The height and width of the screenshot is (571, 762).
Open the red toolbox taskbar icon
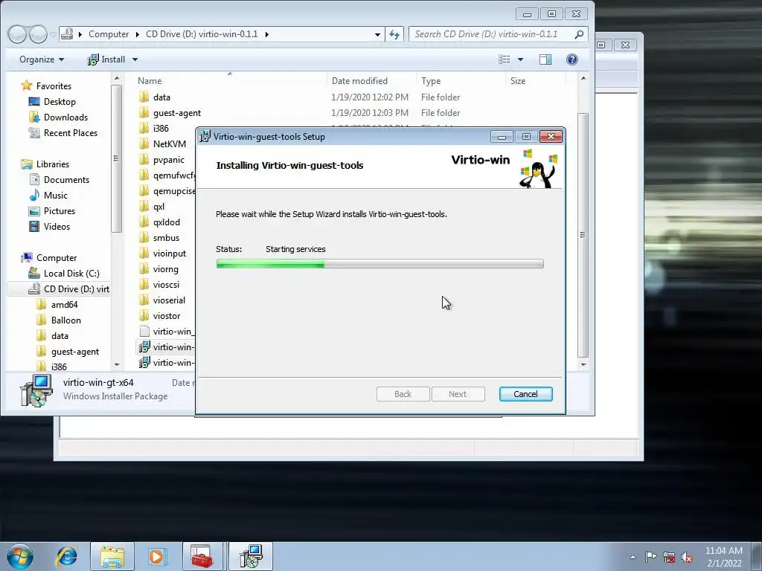coord(202,556)
